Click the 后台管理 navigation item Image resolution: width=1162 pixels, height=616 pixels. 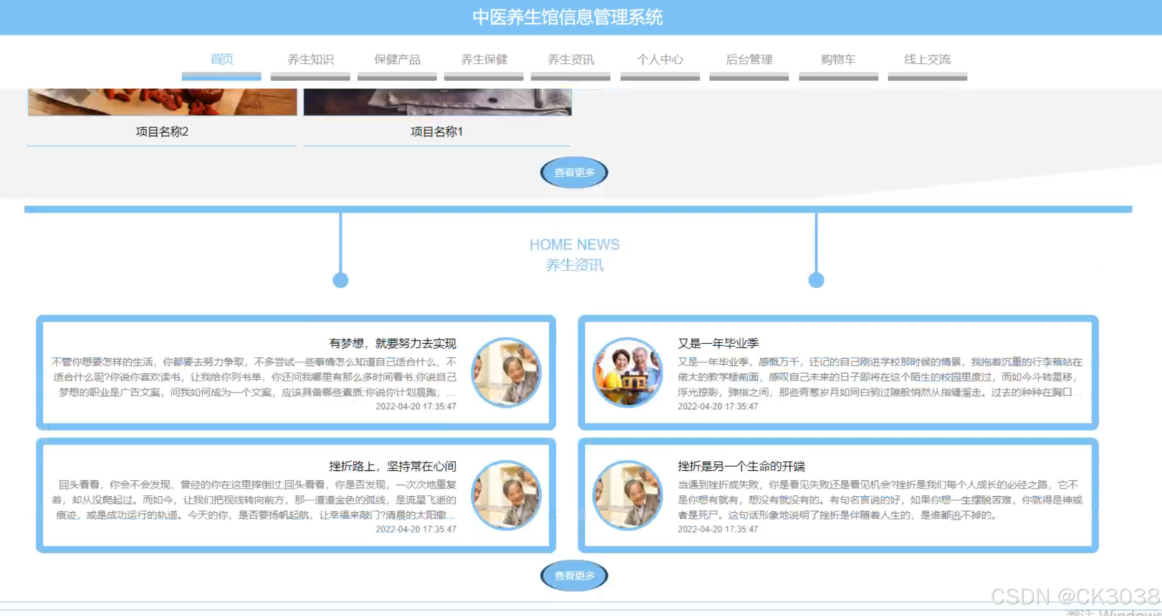pyautogui.click(x=749, y=60)
